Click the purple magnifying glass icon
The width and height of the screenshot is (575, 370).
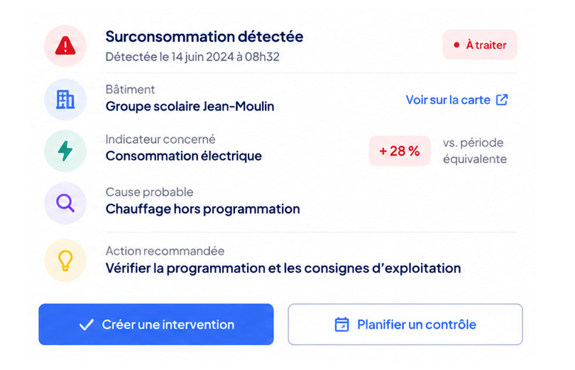pyautogui.click(x=65, y=203)
